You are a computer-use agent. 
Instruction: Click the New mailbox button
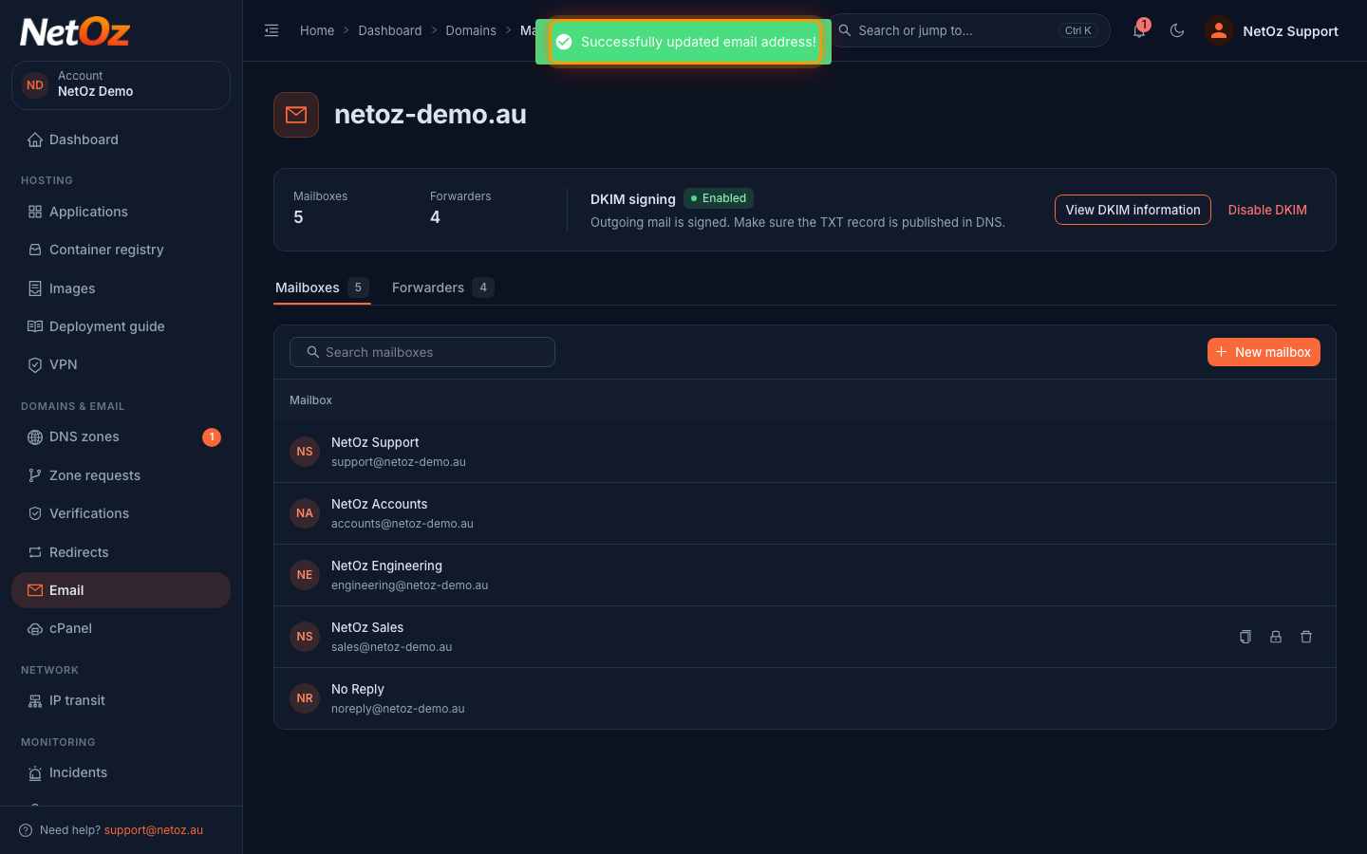[x=1264, y=352]
